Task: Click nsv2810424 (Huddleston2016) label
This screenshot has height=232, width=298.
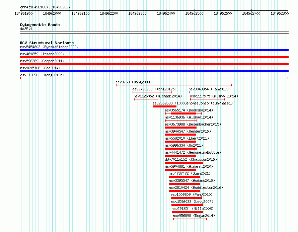Action: coord(196,187)
